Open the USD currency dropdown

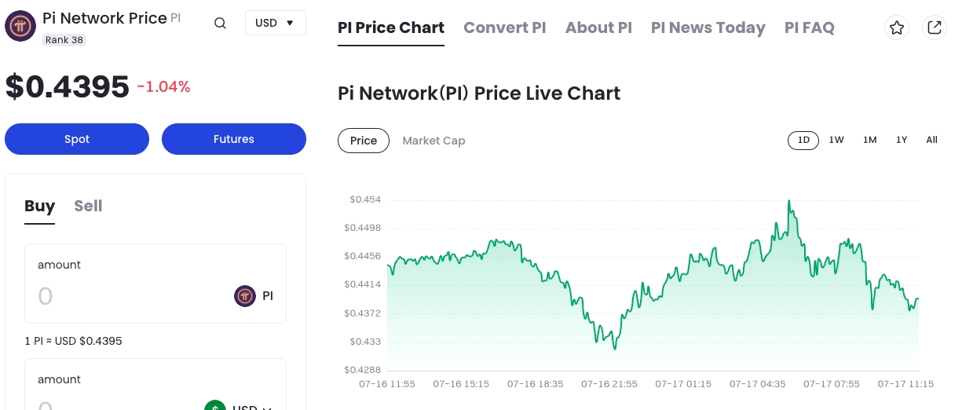tap(275, 23)
